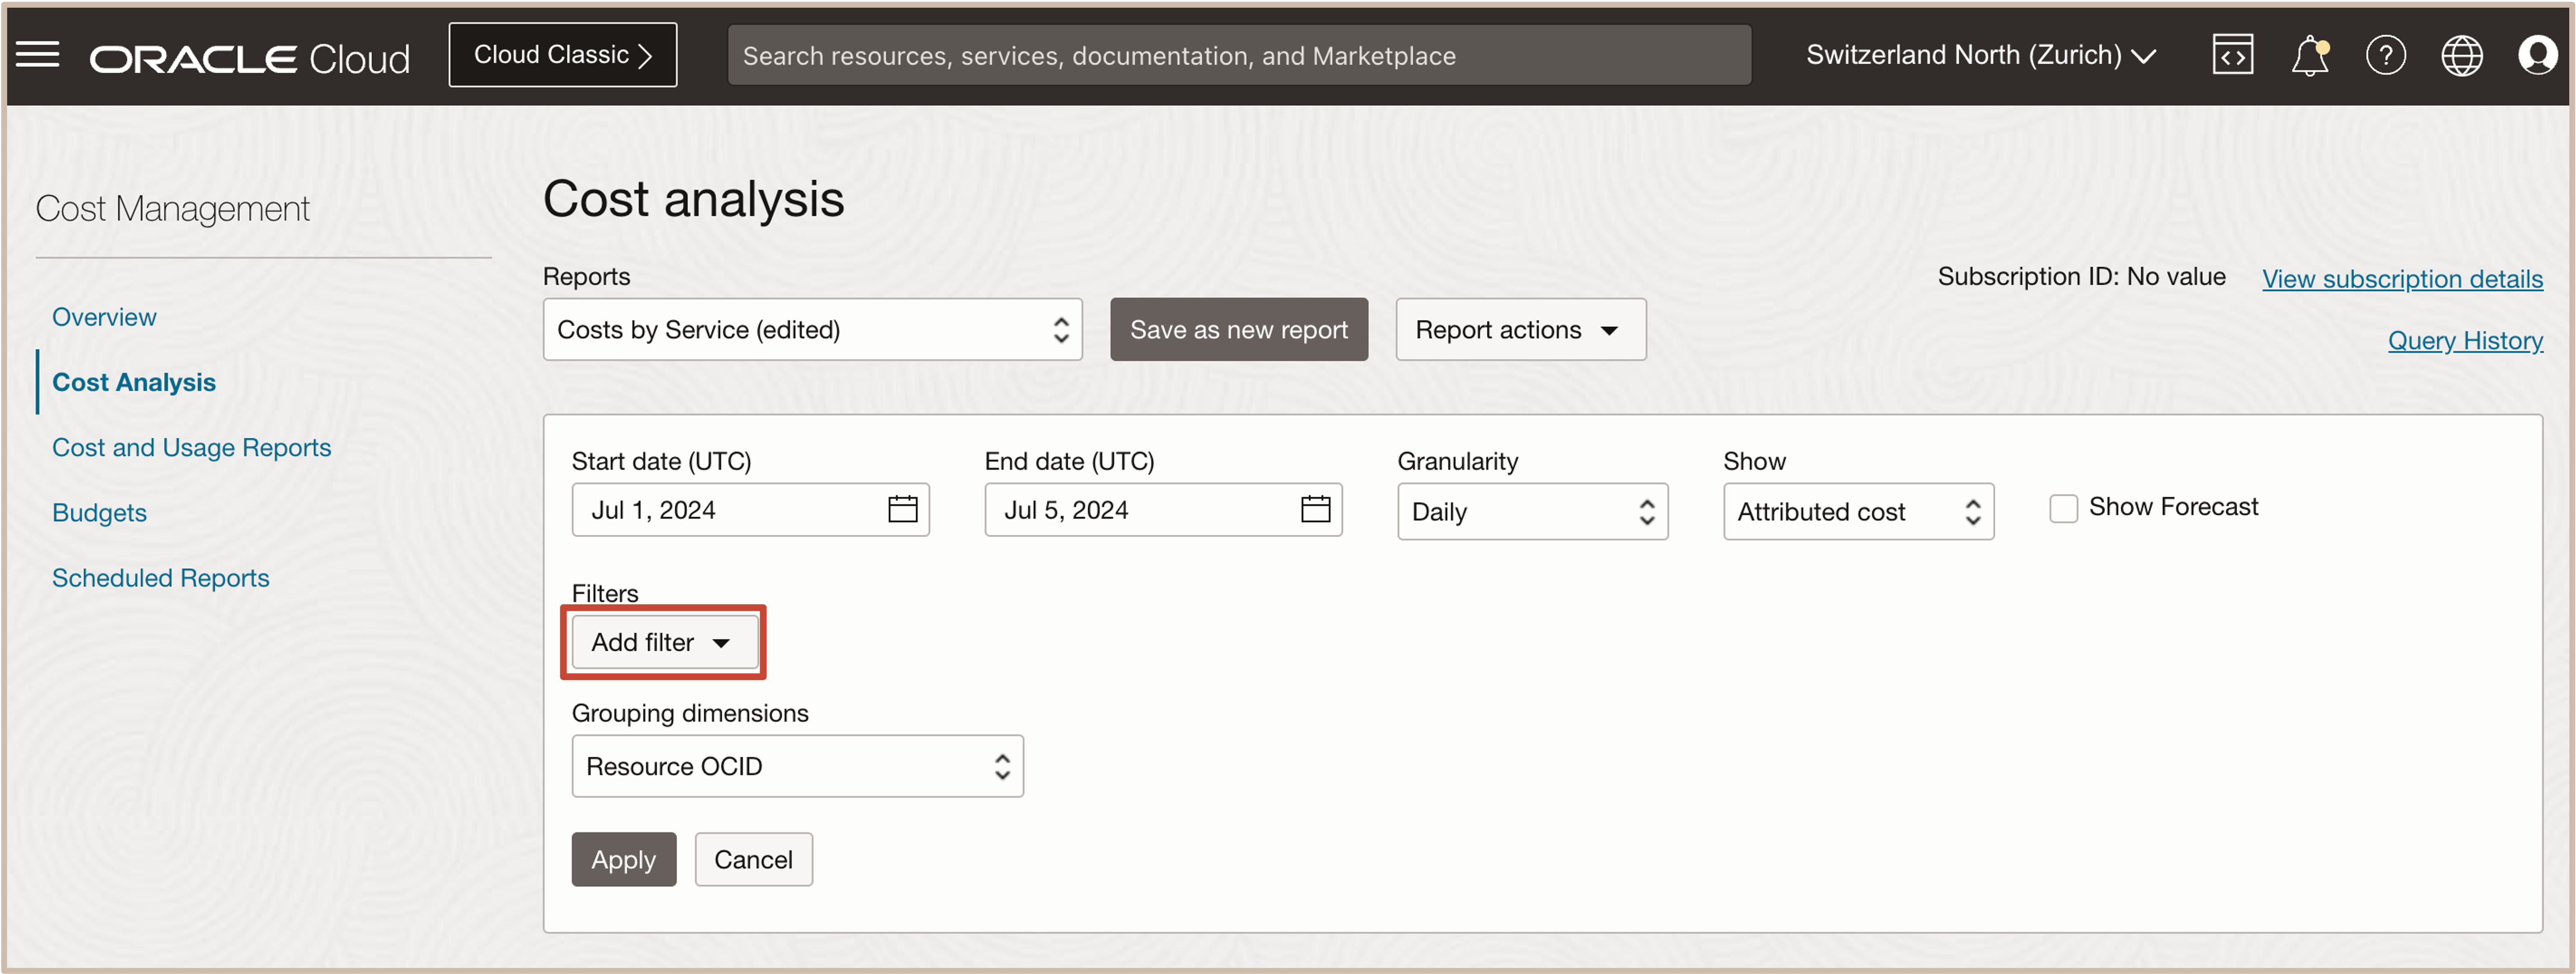
Task: Open the user profile avatar menu
Action: (2537, 56)
